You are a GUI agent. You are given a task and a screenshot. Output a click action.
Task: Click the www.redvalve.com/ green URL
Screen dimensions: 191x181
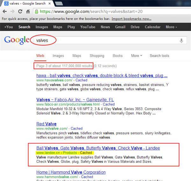pyautogui.click(x=52, y=128)
